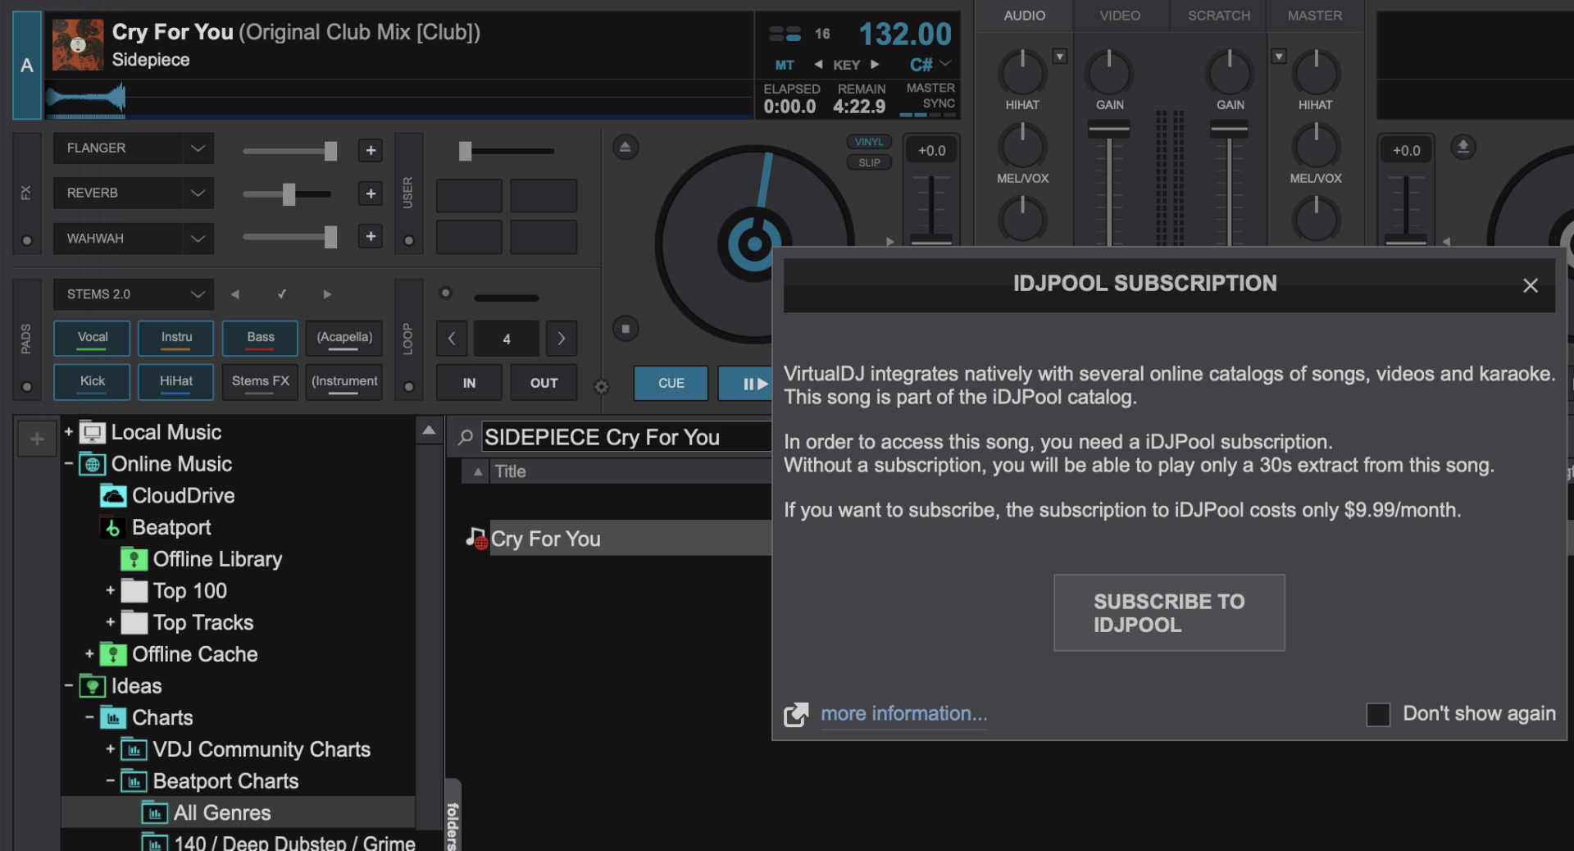Image resolution: width=1574 pixels, height=851 pixels.
Task: Select the Vocal stem pad
Action: (92, 338)
